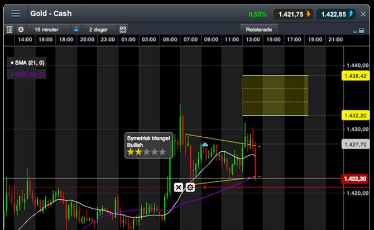374x230 pixels.
Task: Click the 1.440,00 price axis label
Action: click(x=357, y=65)
